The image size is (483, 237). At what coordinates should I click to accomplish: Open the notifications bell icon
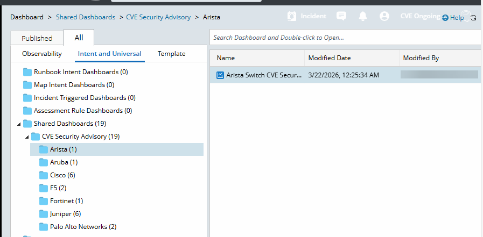[363, 16]
